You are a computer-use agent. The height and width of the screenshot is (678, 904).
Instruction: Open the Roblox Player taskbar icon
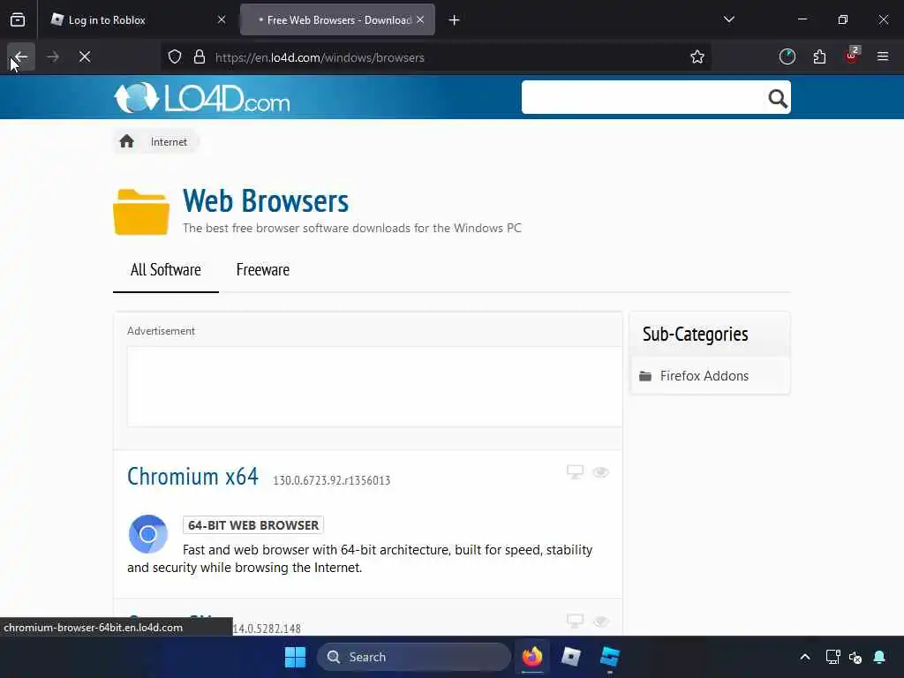571,657
